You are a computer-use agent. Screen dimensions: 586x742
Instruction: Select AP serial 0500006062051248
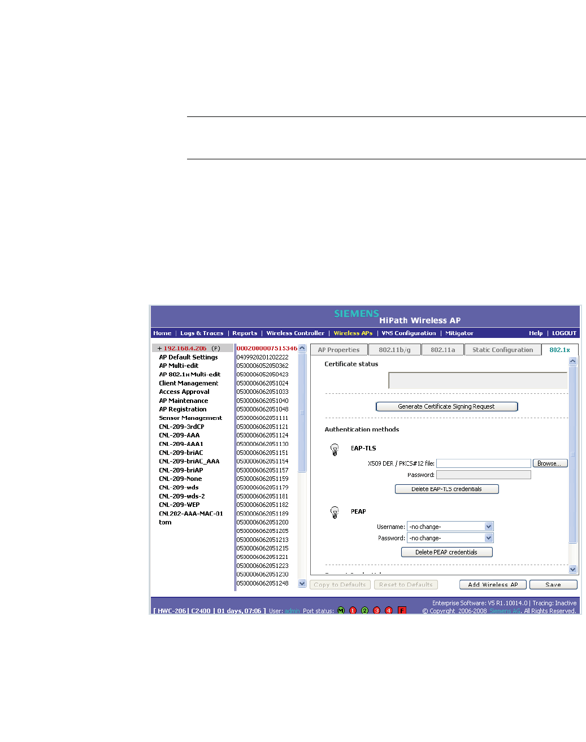coord(262,583)
